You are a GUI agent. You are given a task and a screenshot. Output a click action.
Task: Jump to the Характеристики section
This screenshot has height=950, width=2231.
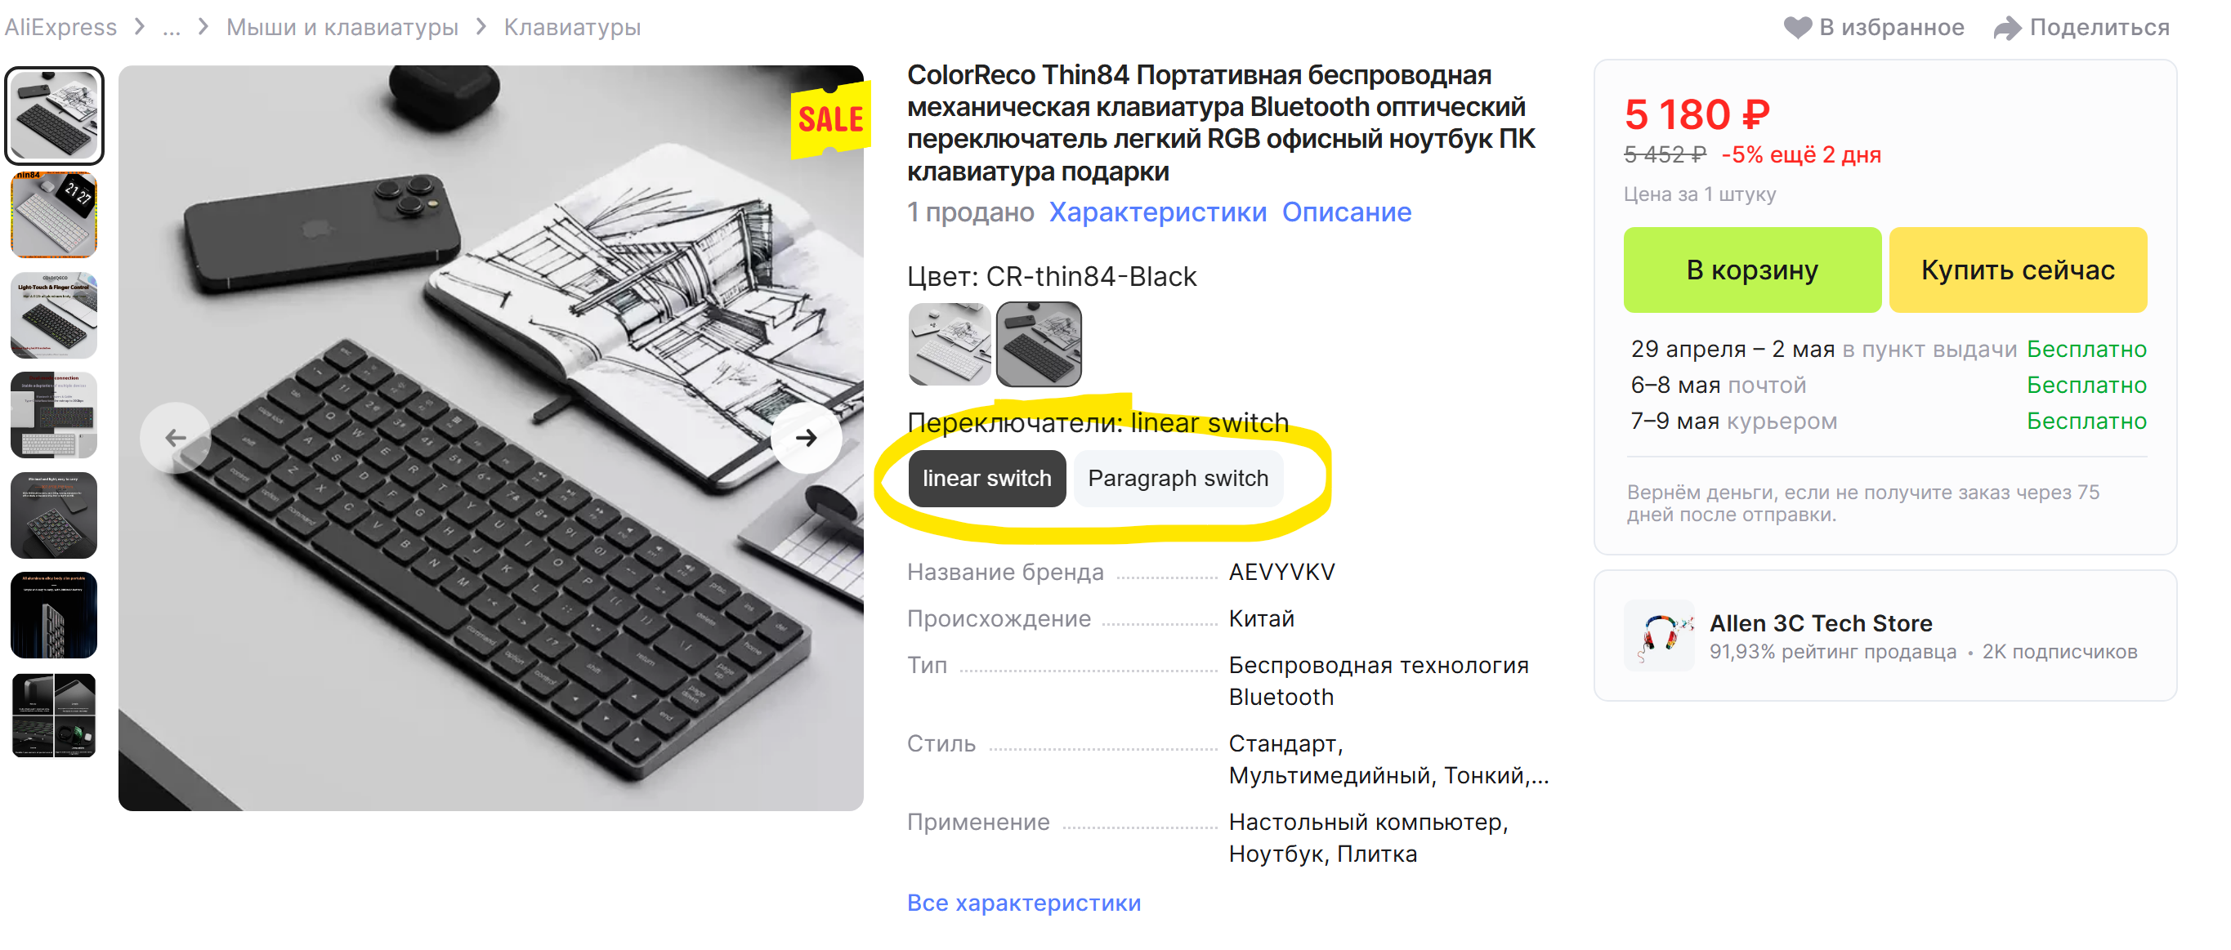(1157, 212)
